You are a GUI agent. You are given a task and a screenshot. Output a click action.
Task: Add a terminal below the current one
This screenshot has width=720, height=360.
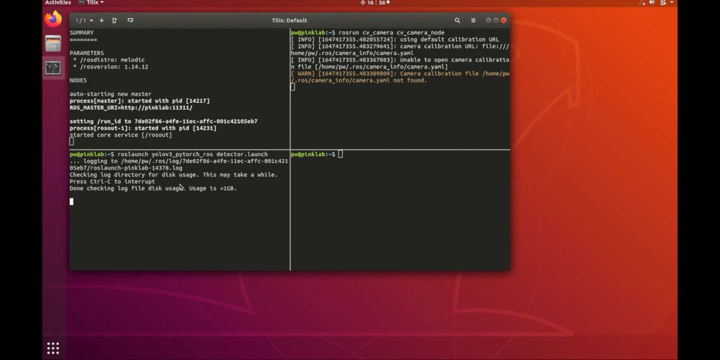click(130, 20)
